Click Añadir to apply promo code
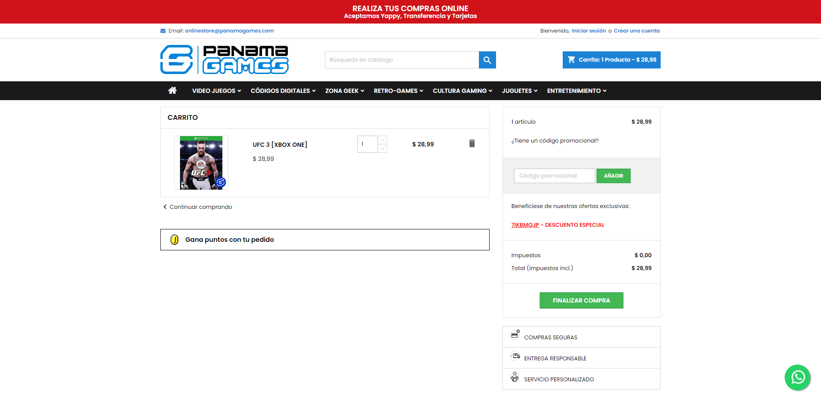 [x=614, y=176]
